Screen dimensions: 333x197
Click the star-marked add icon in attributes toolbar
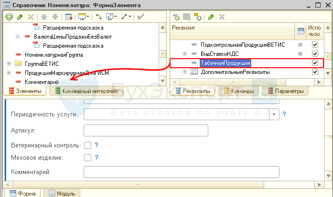[197, 17]
